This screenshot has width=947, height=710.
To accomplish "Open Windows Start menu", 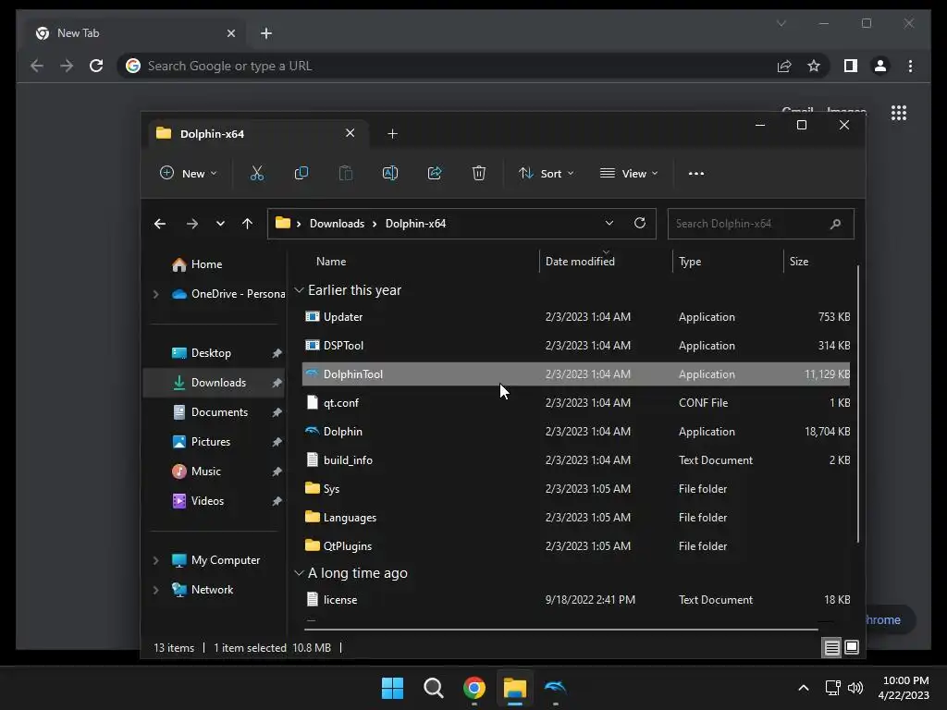I will (392, 688).
